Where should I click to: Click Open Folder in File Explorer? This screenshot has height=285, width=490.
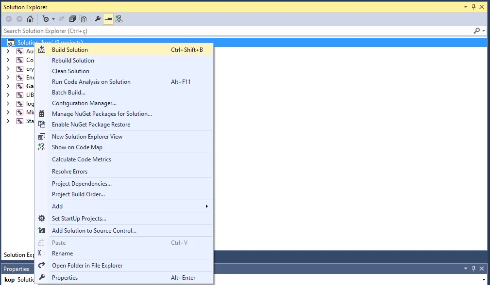[87, 266]
